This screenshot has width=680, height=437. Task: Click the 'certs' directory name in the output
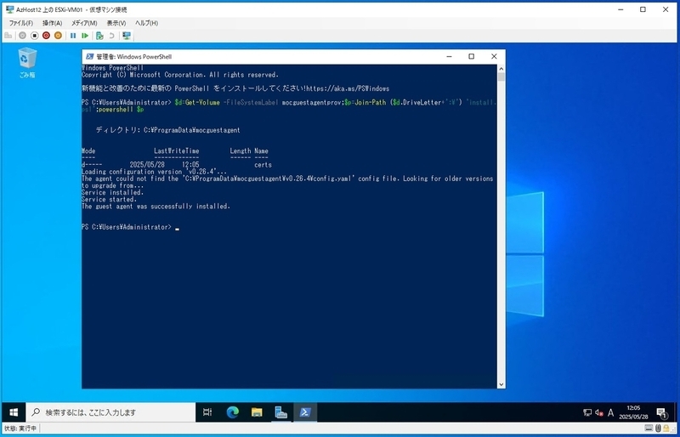pyautogui.click(x=263, y=165)
